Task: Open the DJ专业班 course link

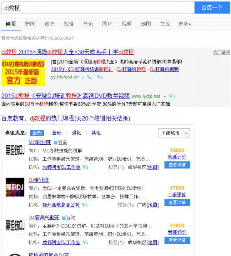Action: [39, 180]
